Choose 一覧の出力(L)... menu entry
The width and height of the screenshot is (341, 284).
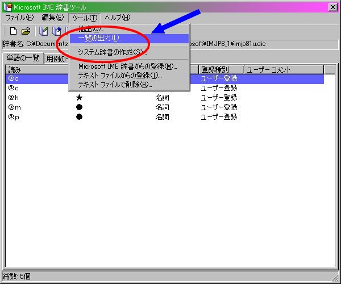(129, 39)
